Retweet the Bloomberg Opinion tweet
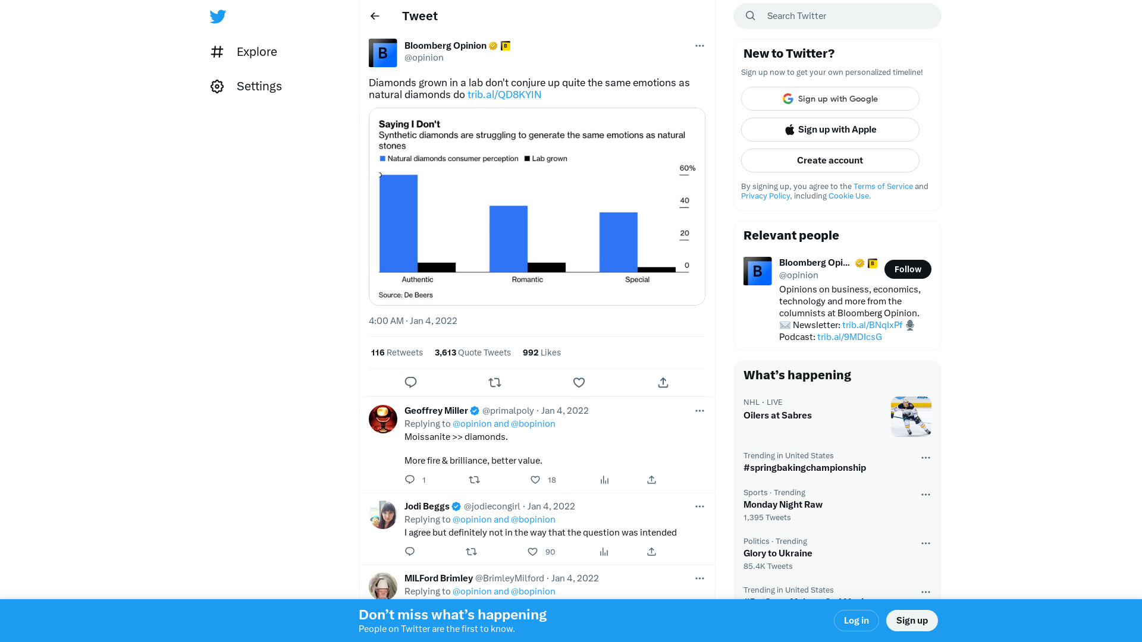1142x642 pixels. (x=495, y=382)
